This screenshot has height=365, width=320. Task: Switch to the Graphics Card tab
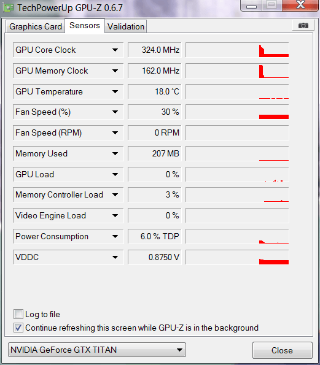pyautogui.click(x=36, y=26)
